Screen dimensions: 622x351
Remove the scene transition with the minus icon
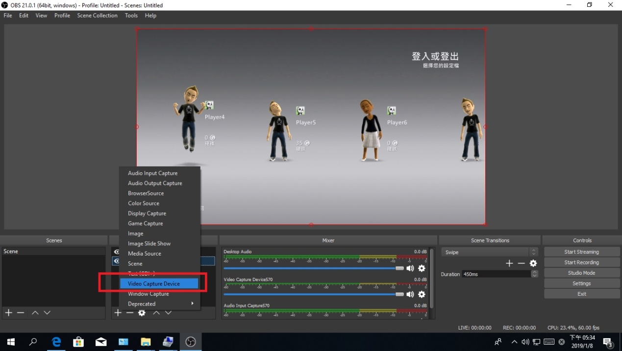[521, 263]
